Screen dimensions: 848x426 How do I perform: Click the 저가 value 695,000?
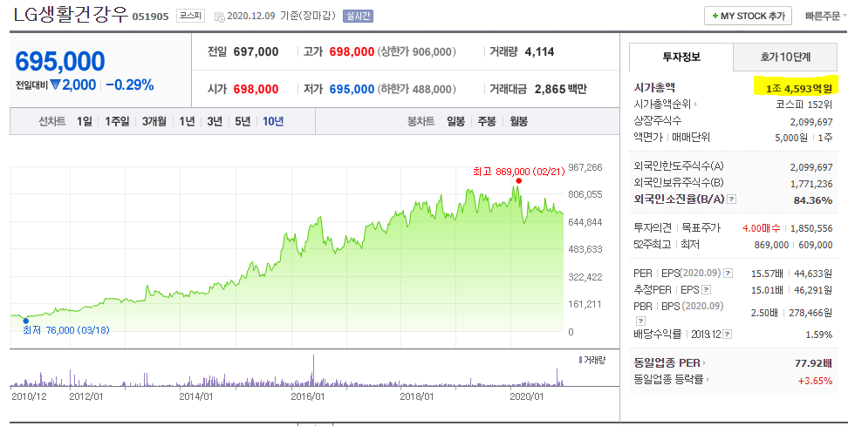tap(352, 89)
